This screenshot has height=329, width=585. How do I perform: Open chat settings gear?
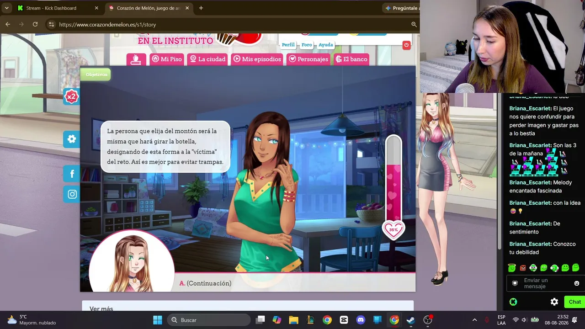tap(554, 302)
